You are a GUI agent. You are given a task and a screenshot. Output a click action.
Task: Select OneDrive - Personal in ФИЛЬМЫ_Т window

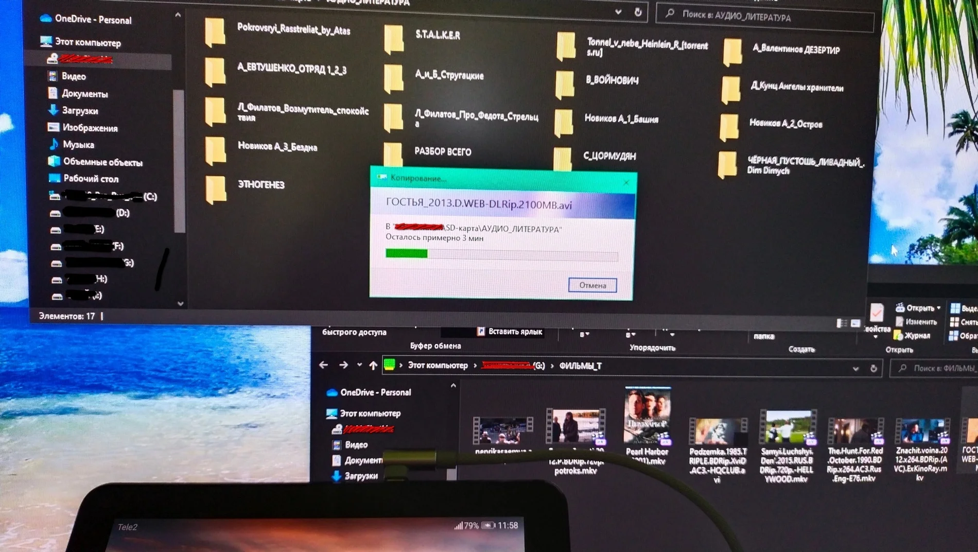click(x=369, y=392)
